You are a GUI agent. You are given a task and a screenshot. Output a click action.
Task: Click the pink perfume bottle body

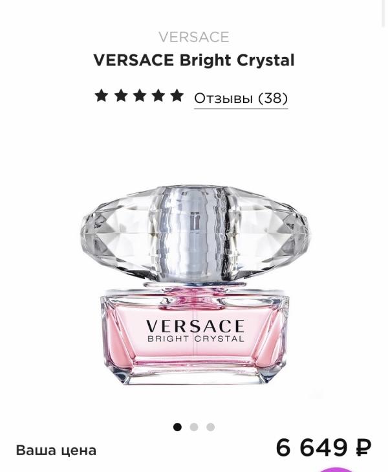195,337
